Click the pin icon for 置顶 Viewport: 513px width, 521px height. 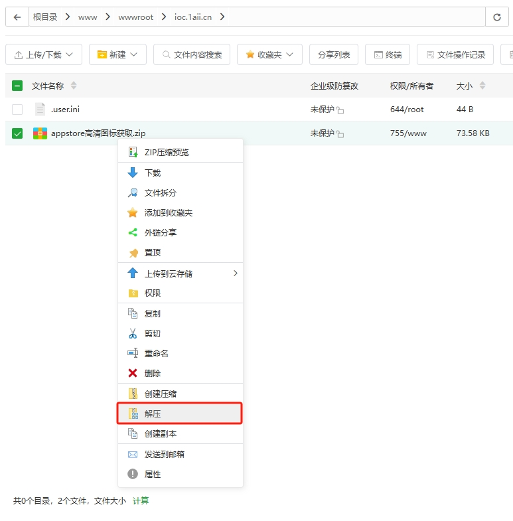point(133,253)
